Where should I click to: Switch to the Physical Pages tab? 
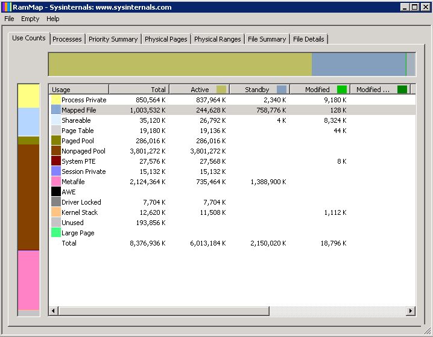pyautogui.click(x=166, y=39)
